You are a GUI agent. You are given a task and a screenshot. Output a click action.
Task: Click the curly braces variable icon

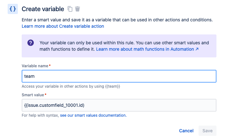[13, 9]
